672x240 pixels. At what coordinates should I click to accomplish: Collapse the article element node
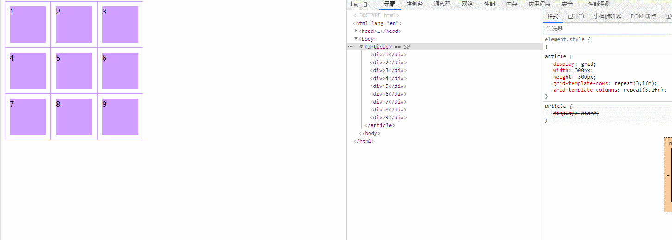[x=362, y=47]
